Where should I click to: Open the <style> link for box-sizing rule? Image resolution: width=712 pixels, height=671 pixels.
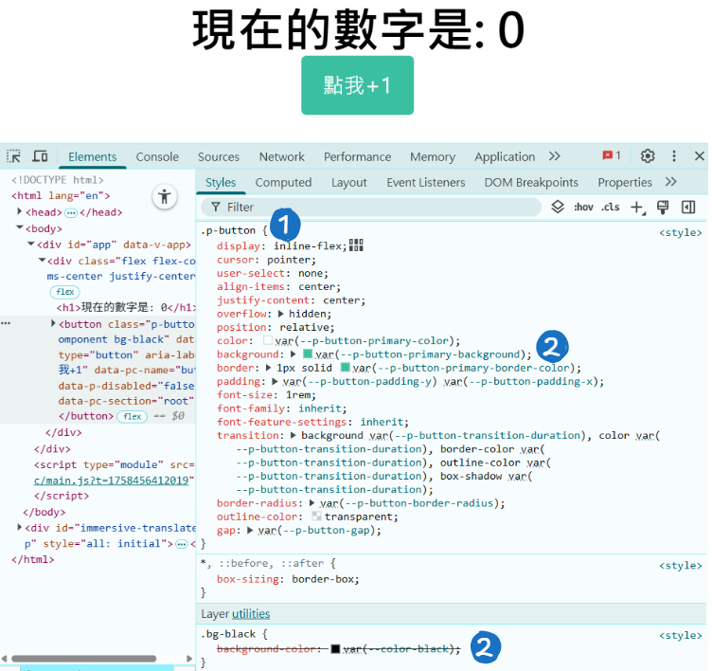click(681, 565)
